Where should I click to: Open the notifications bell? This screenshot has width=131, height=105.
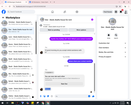click(121, 12)
